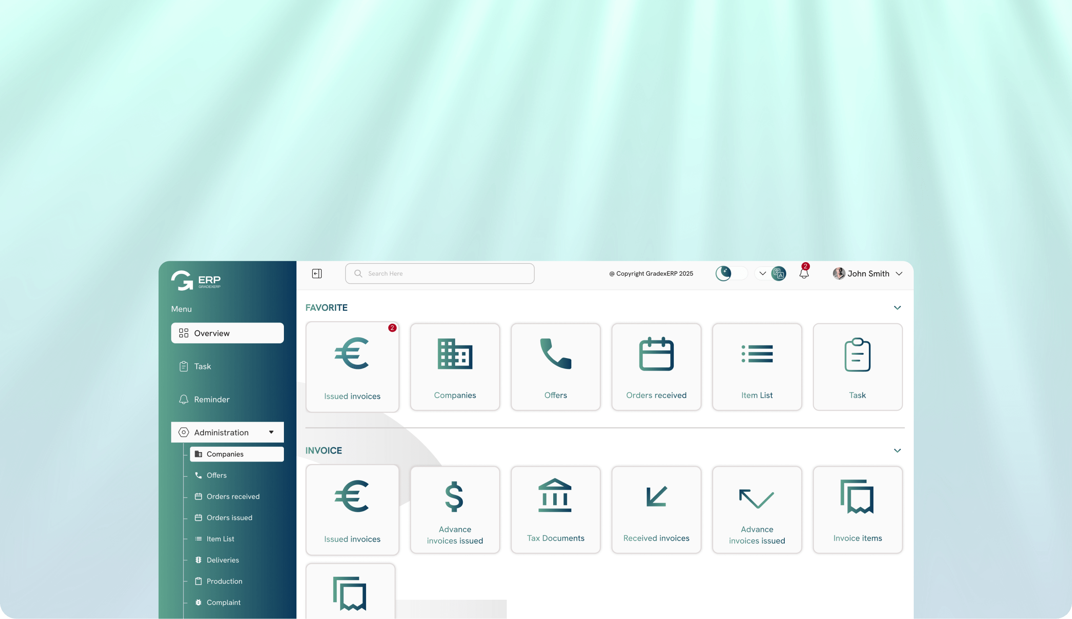This screenshot has height=619, width=1072.
Task: Collapse the Favorite section
Action: [897, 308]
